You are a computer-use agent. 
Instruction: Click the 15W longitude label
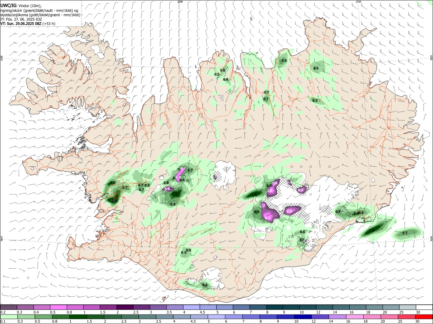point(358,2)
